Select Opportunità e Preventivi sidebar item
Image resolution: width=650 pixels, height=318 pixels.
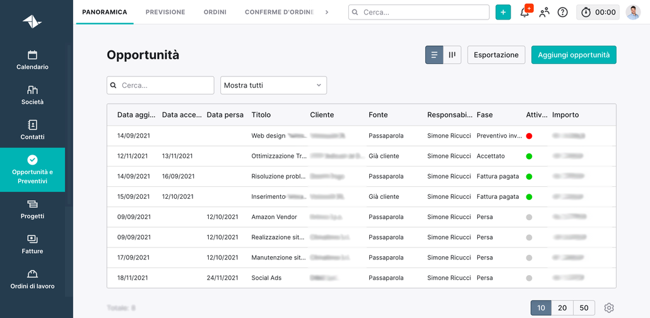32,170
